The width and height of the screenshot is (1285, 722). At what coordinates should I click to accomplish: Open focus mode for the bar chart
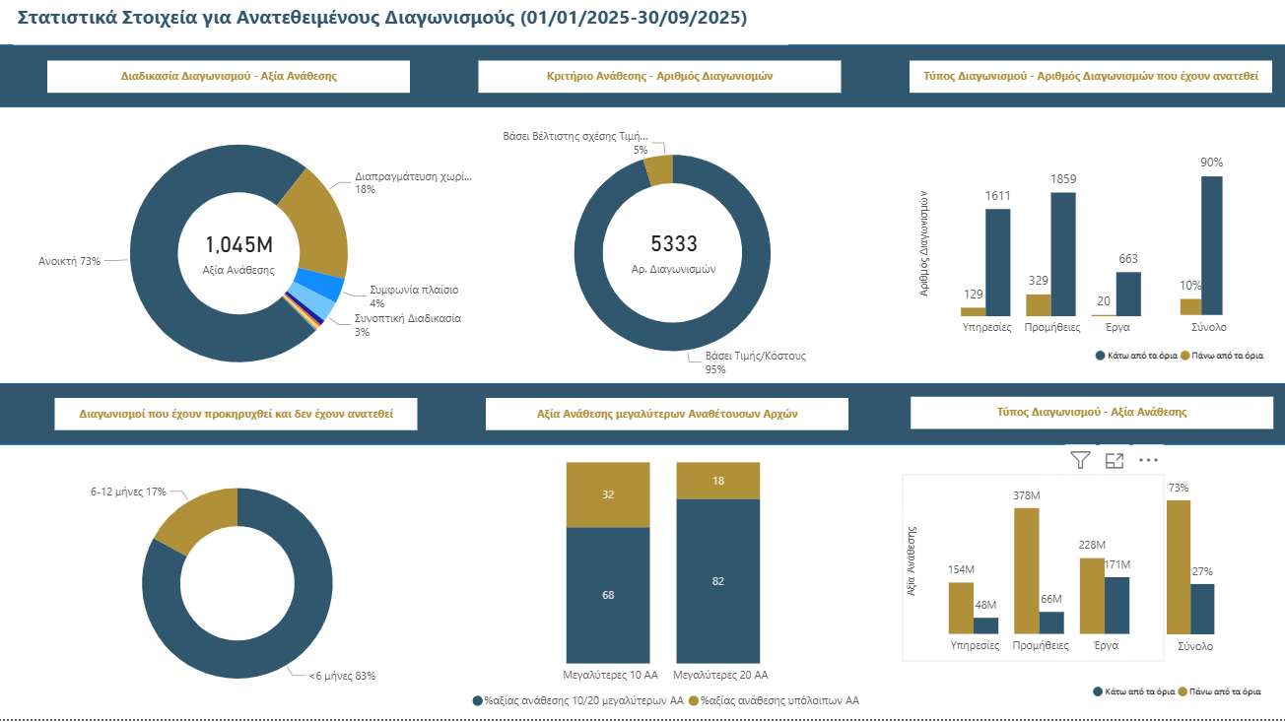[x=1115, y=460]
